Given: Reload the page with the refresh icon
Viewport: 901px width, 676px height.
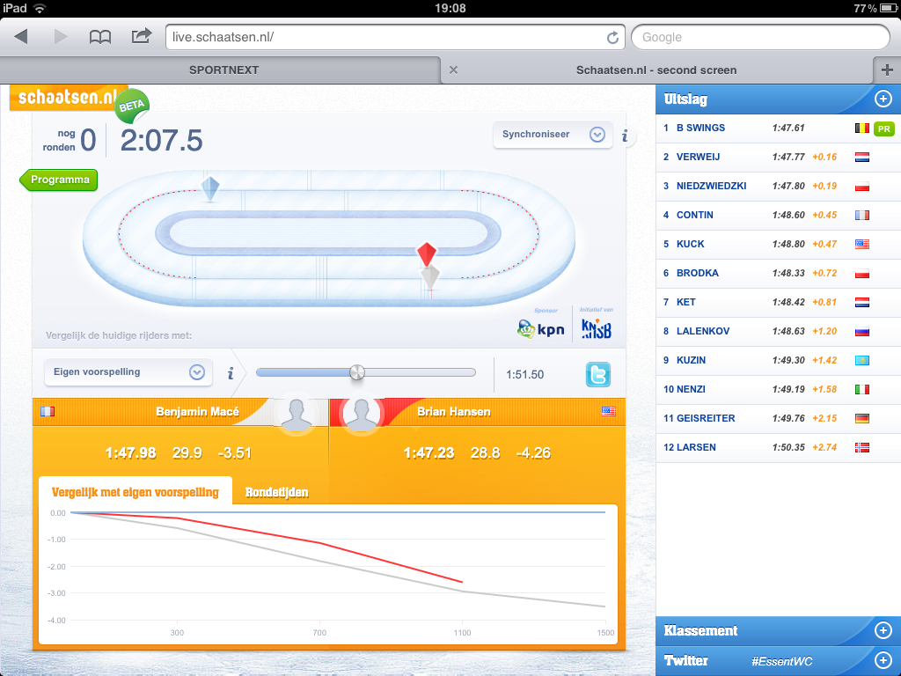Looking at the screenshot, I should (612, 37).
